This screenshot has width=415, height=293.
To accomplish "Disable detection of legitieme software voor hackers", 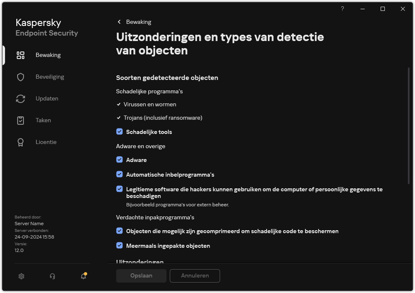I will (119, 189).
